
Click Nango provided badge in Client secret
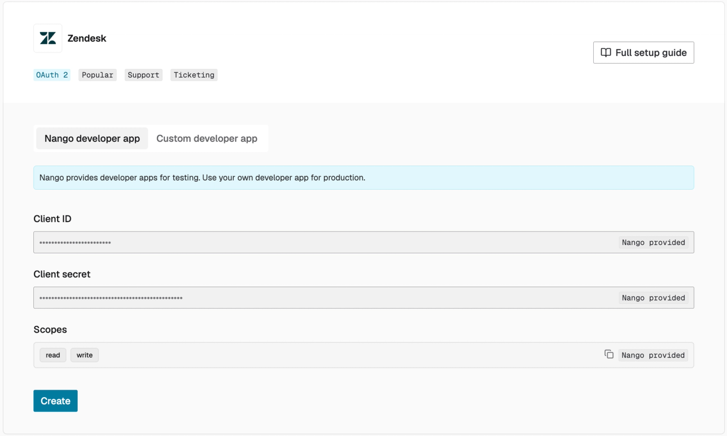pos(653,298)
